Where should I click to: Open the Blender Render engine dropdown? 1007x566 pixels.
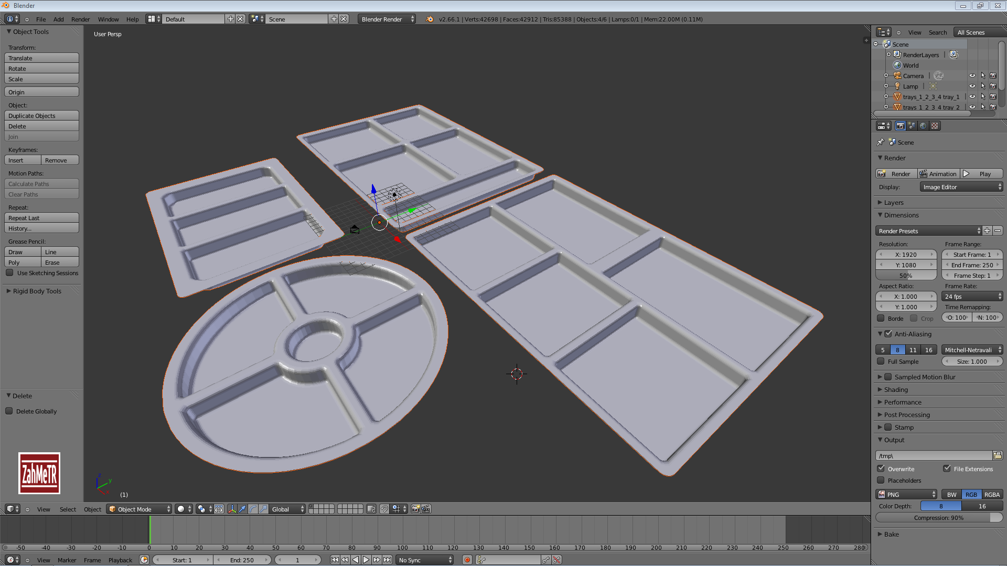tap(387, 19)
